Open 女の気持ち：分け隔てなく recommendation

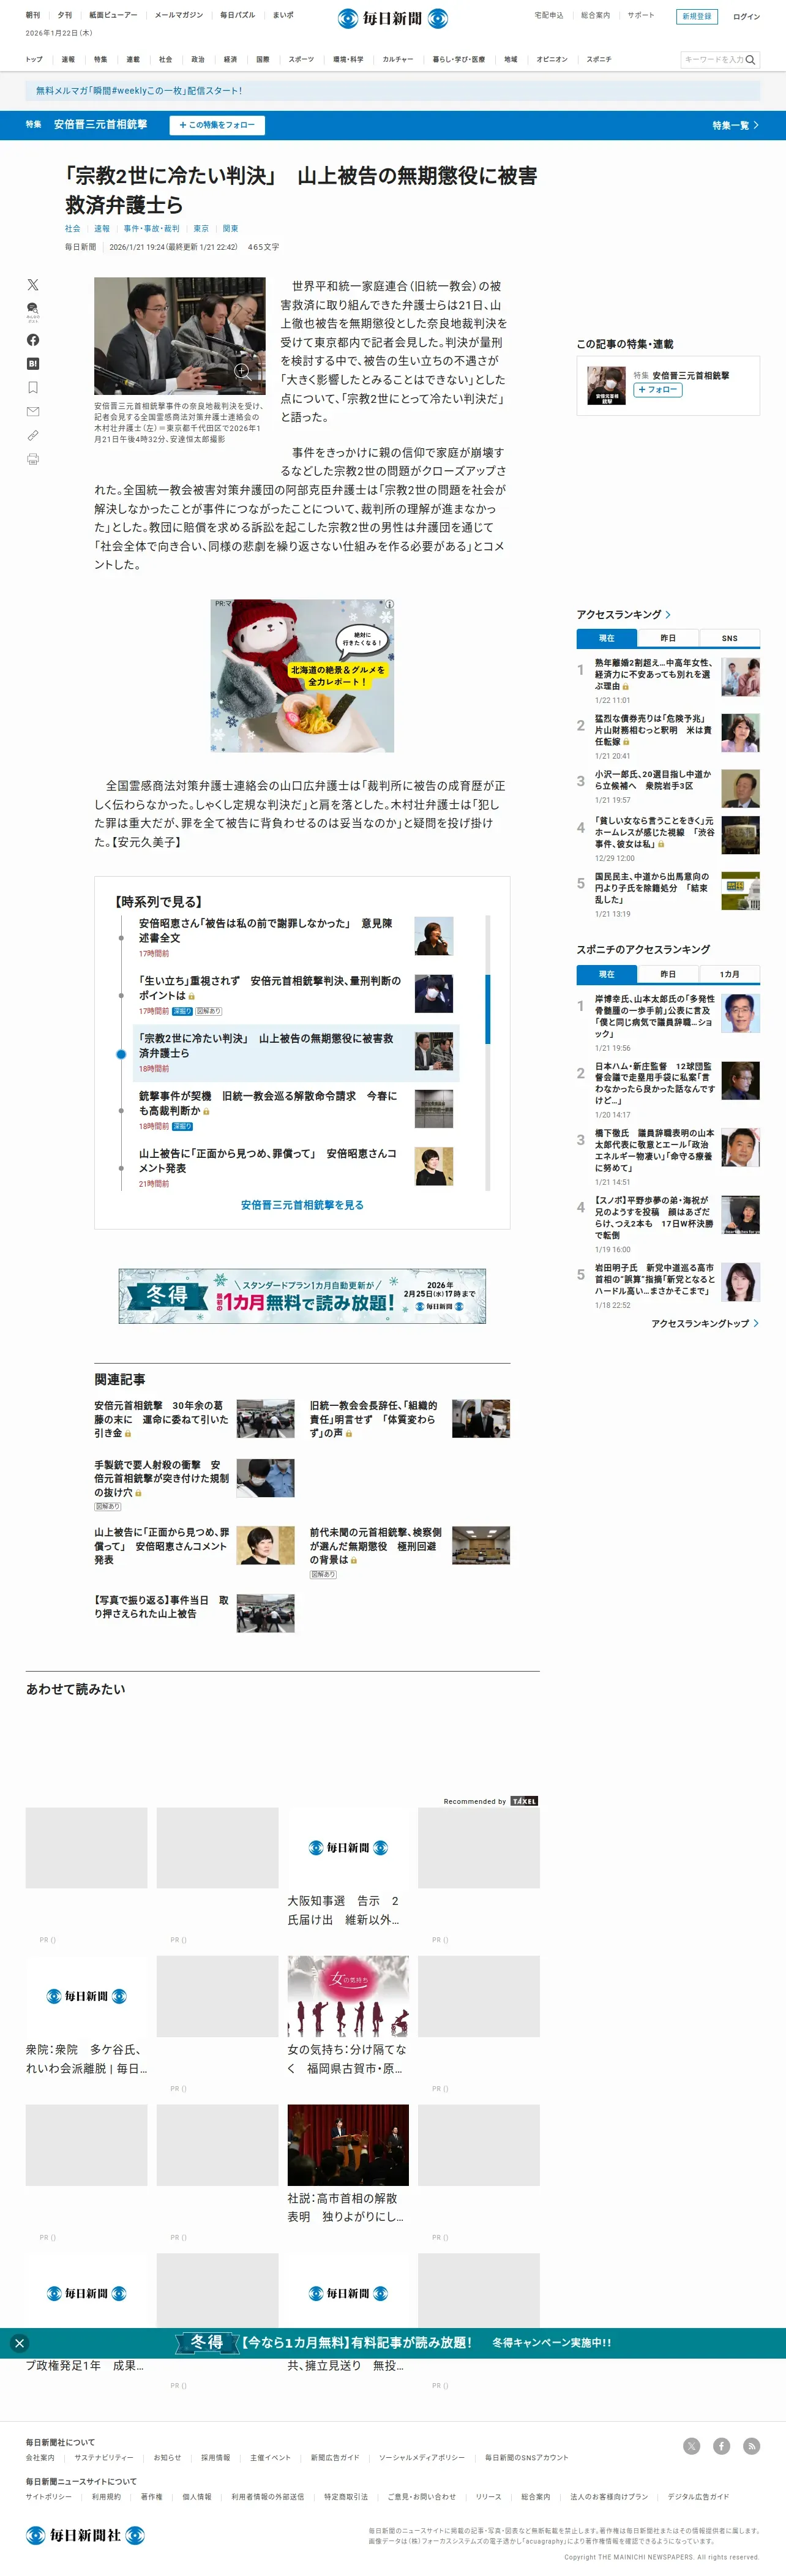[348, 2016]
